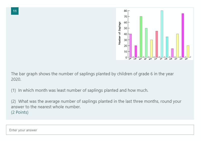The width and height of the screenshot is (201, 141).
Task: Click the green March bar in chart
Action: click(141, 37)
